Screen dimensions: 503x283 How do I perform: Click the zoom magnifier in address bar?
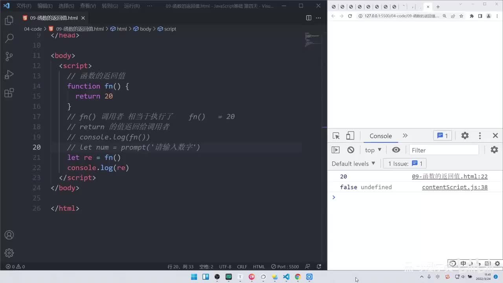(445, 16)
